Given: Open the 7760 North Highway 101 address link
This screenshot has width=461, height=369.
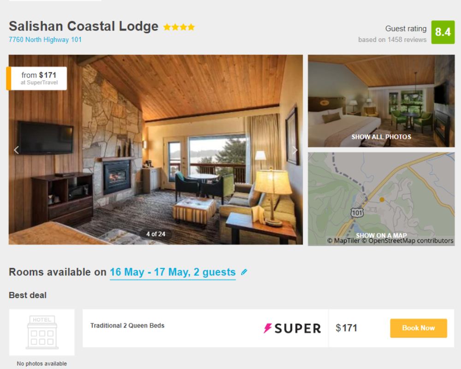Looking at the screenshot, I should click(x=45, y=39).
